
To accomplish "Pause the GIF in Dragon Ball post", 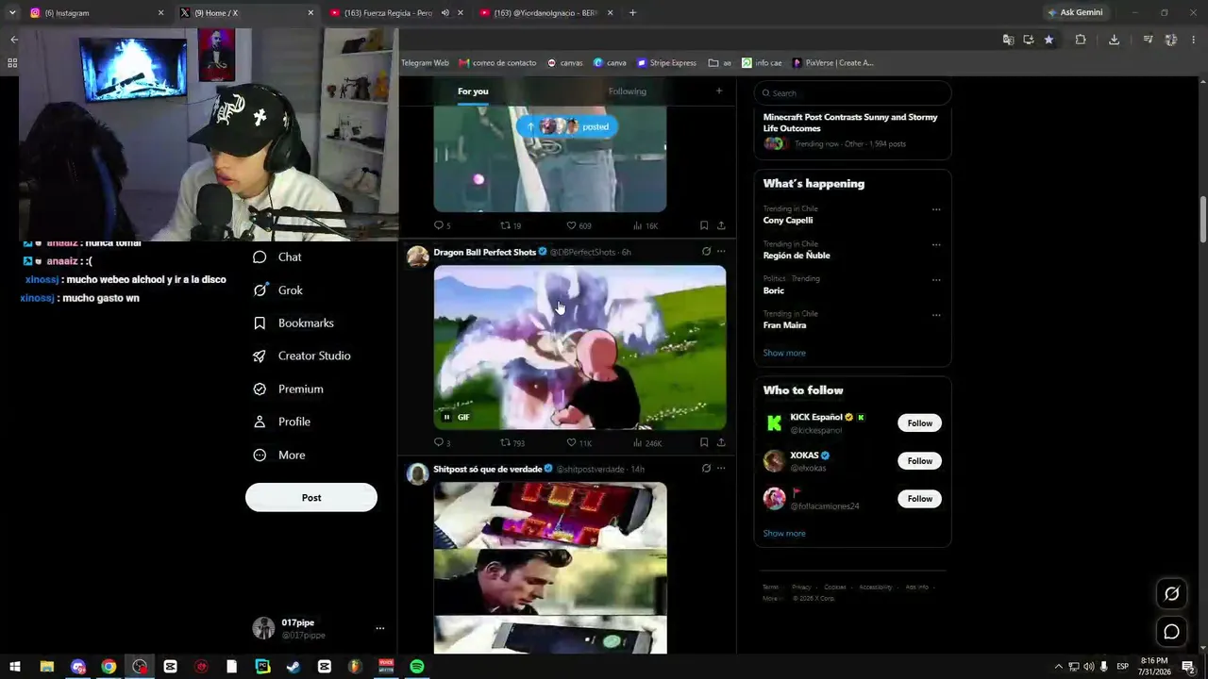I will tap(447, 417).
